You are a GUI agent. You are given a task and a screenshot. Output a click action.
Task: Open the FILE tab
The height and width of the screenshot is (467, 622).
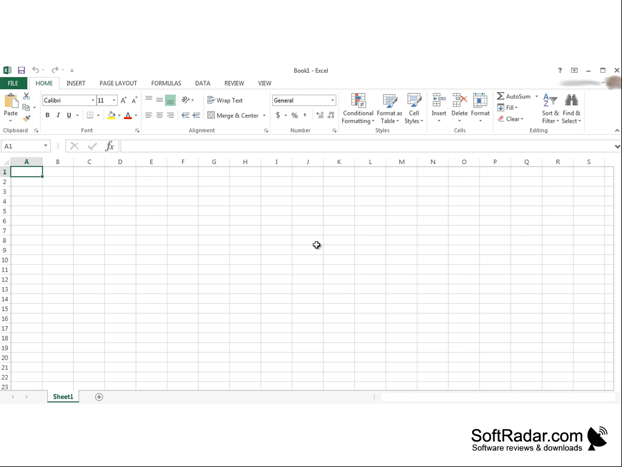pos(13,83)
